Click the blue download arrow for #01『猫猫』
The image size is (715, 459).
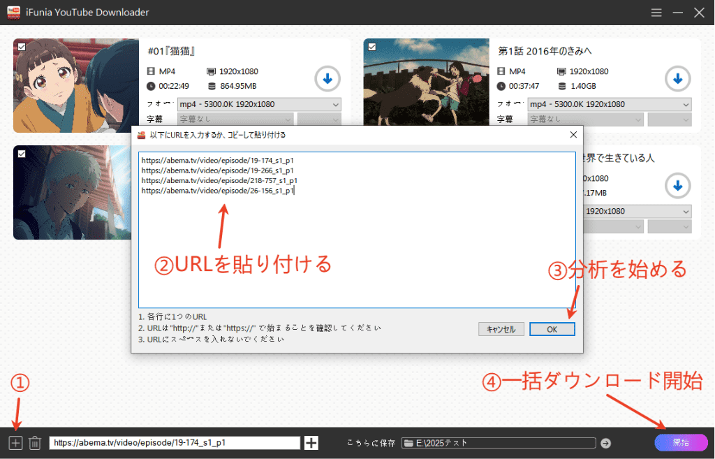coord(327,78)
